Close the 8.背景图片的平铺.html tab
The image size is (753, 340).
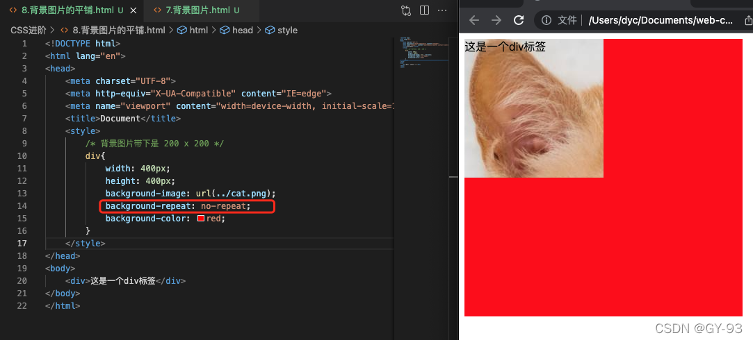coord(133,10)
